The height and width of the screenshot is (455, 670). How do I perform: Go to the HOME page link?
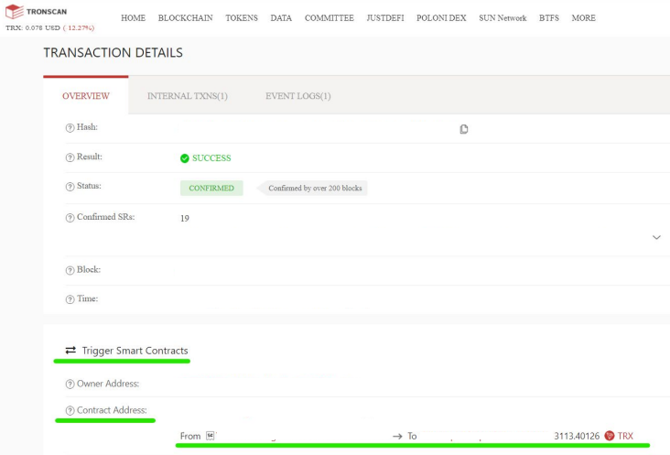coord(133,18)
